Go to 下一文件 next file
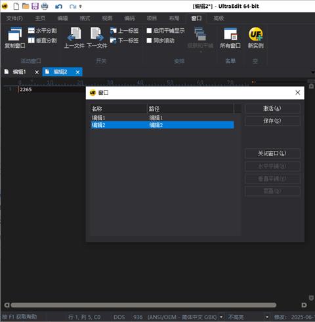 [x=97, y=37]
